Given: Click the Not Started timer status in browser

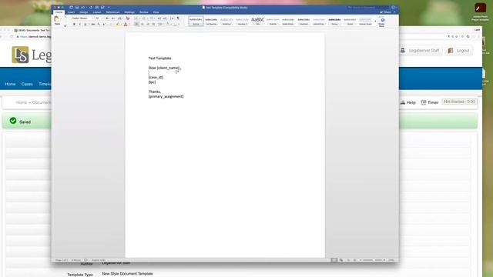Looking at the screenshot, I should (x=459, y=102).
